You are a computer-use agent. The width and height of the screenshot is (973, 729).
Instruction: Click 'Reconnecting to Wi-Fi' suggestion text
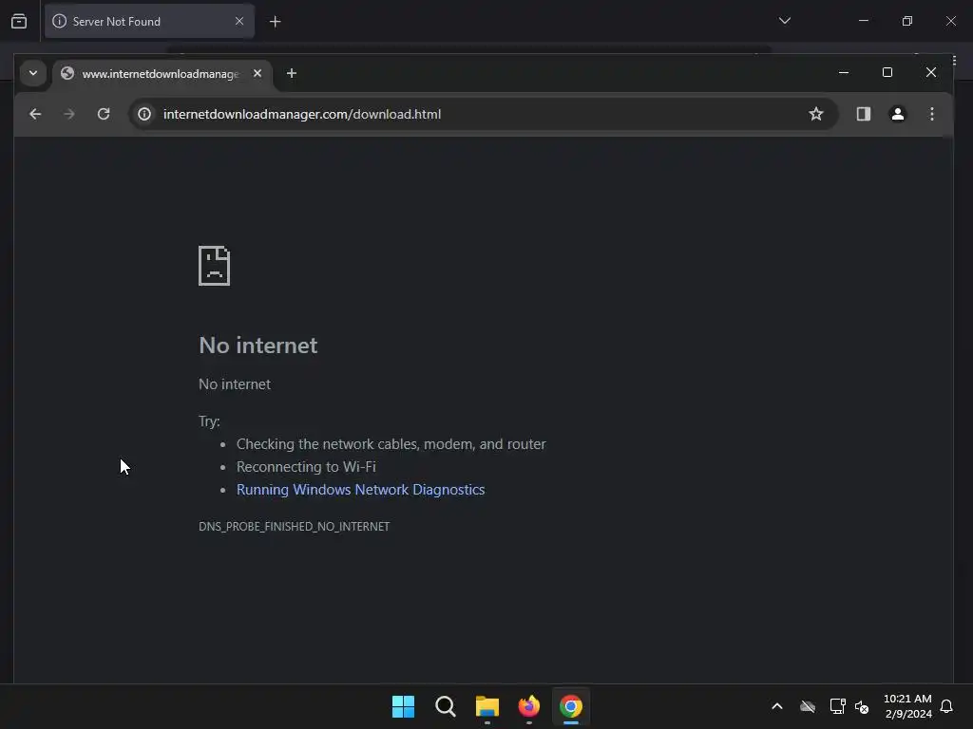pyautogui.click(x=307, y=467)
